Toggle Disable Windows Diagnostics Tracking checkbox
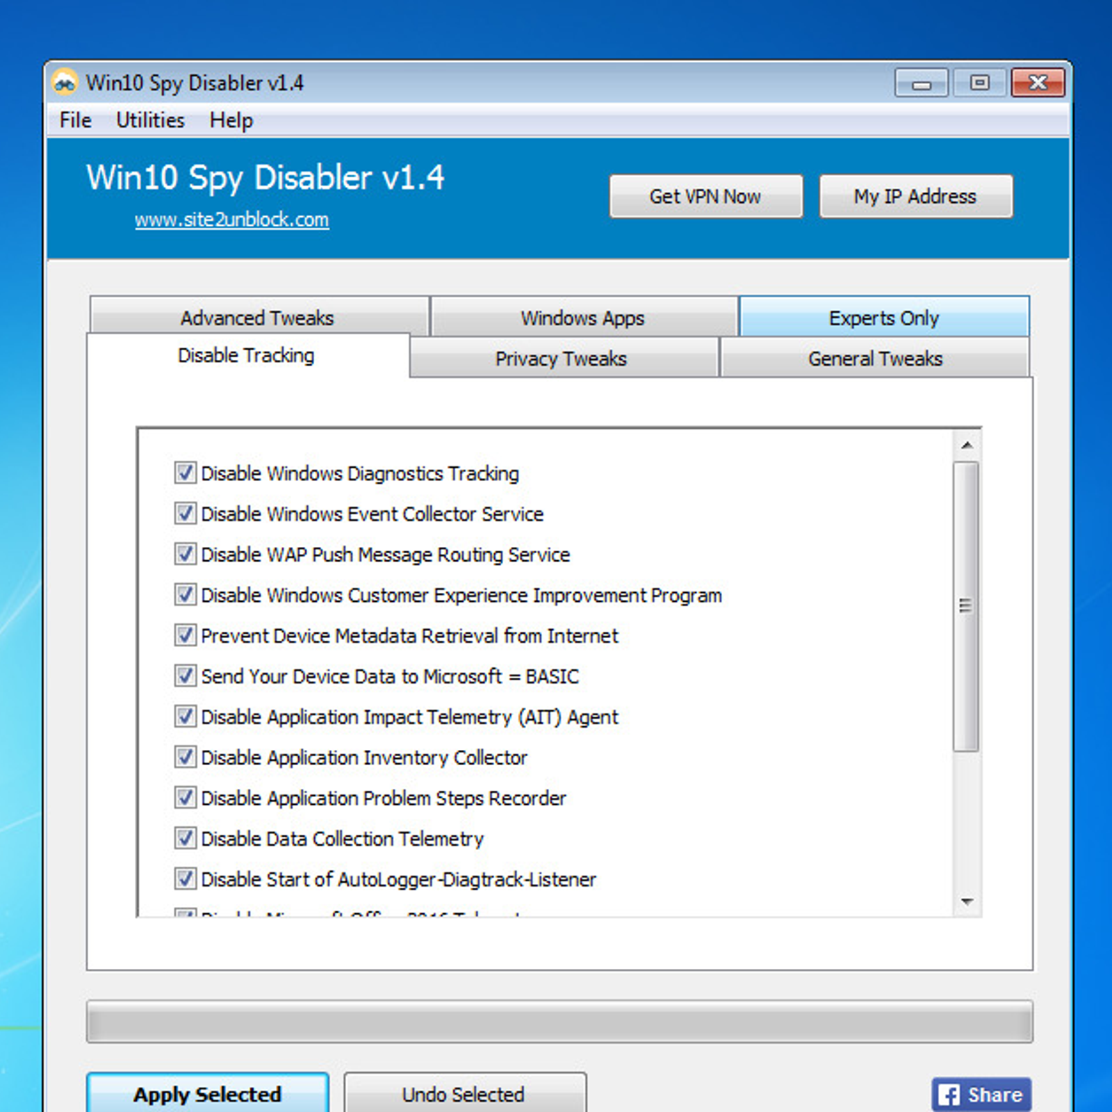1112x1112 pixels. pos(185,473)
